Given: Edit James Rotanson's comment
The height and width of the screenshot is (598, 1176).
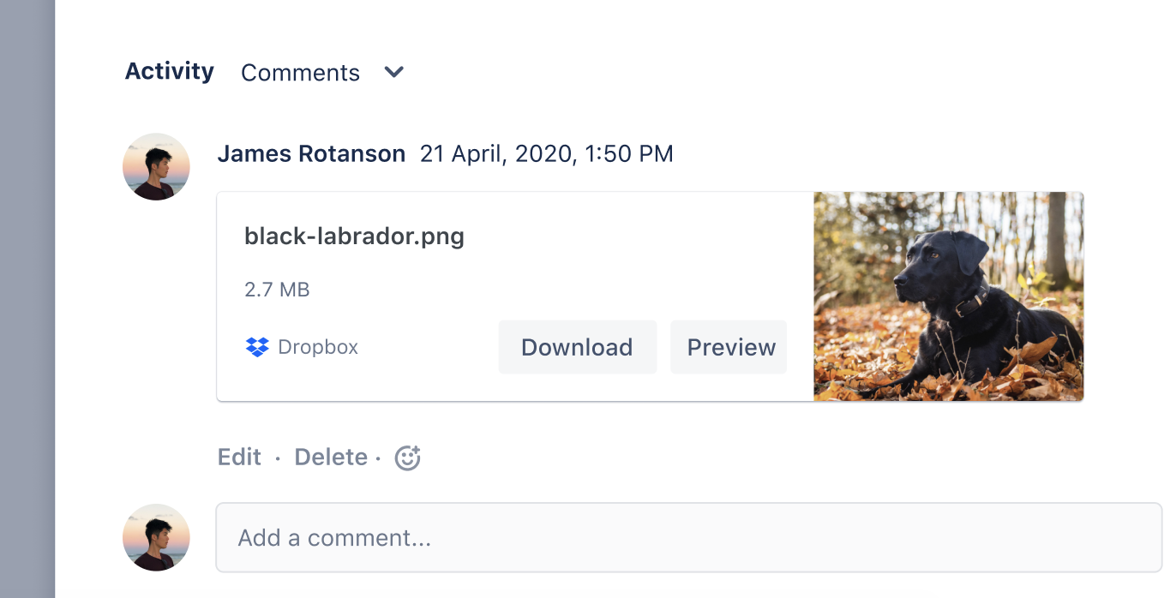Looking at the screenshot, I should point(239,457).
